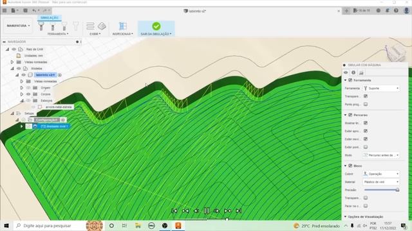
Task: Click the simulation timeline position handle
Action: pyautogui.click(x=227, y=219)
